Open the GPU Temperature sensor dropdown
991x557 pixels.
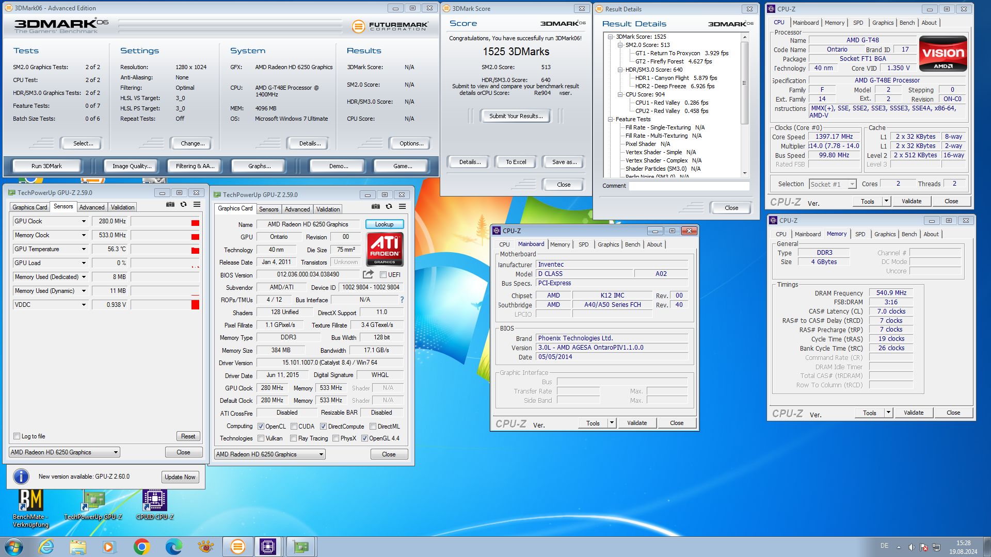[x=84, y=249]
